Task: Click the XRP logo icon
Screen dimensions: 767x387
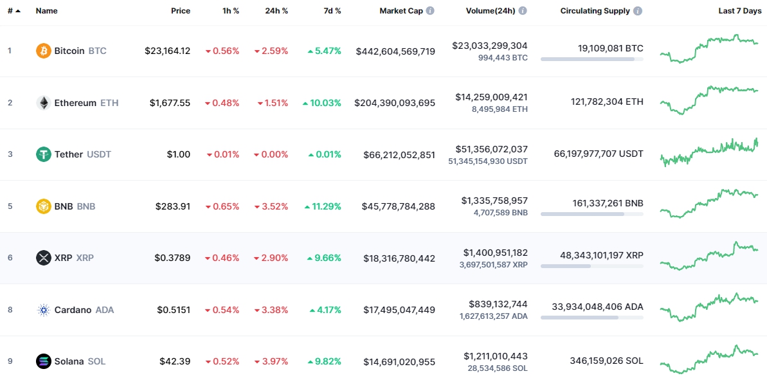Action: [44, 258]
